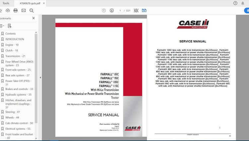Open Four-Wheel Drive (4WD) system bookmark
249x141 pixels.
[x=19, y=63]
